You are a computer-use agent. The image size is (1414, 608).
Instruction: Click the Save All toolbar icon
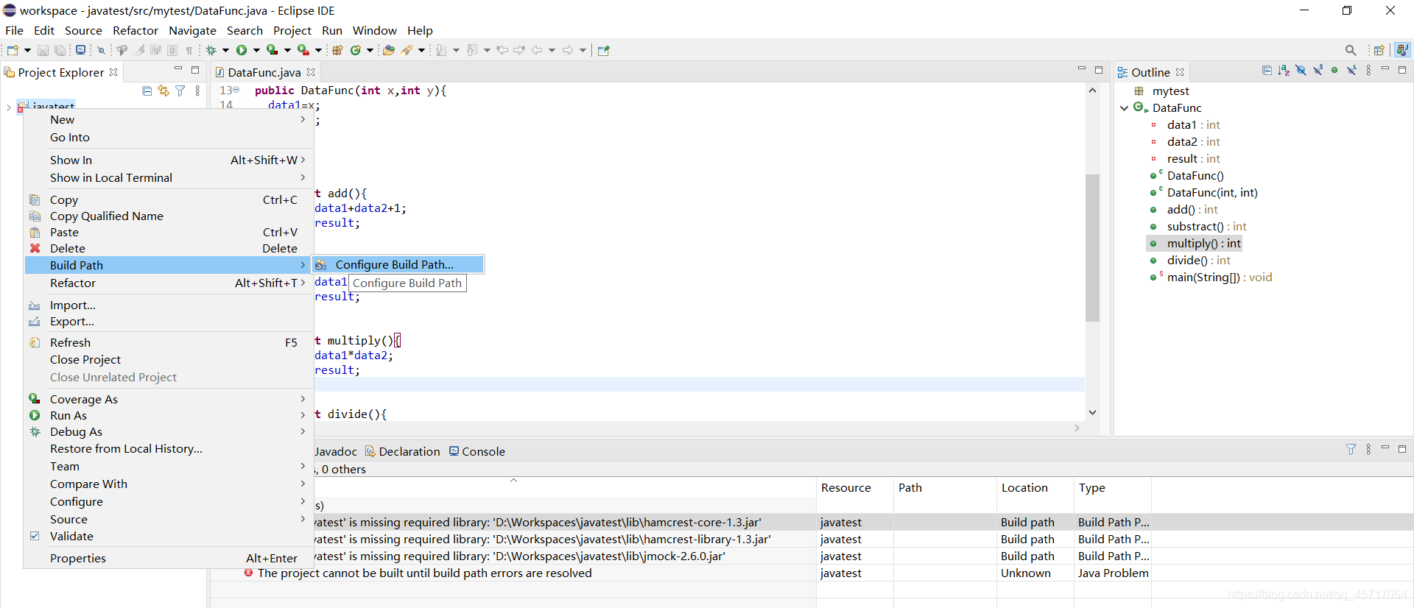point(60,50)
